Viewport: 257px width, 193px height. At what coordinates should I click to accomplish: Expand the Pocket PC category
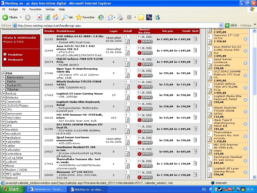pyautogui.click(x=4, y=85)
